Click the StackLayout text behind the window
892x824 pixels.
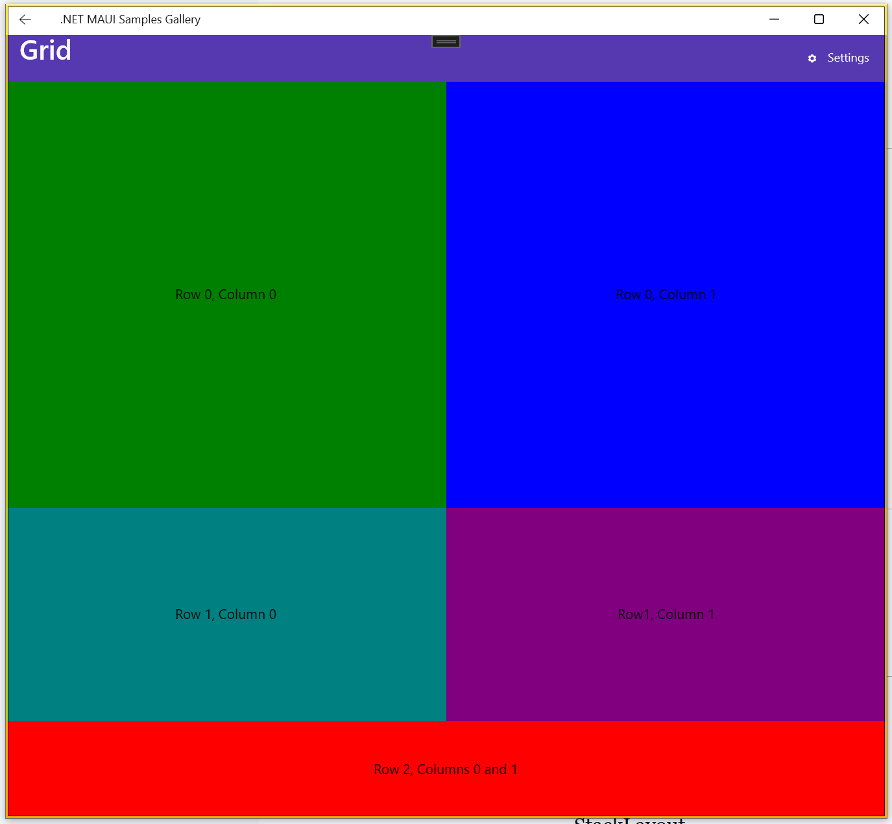(629, 821)
